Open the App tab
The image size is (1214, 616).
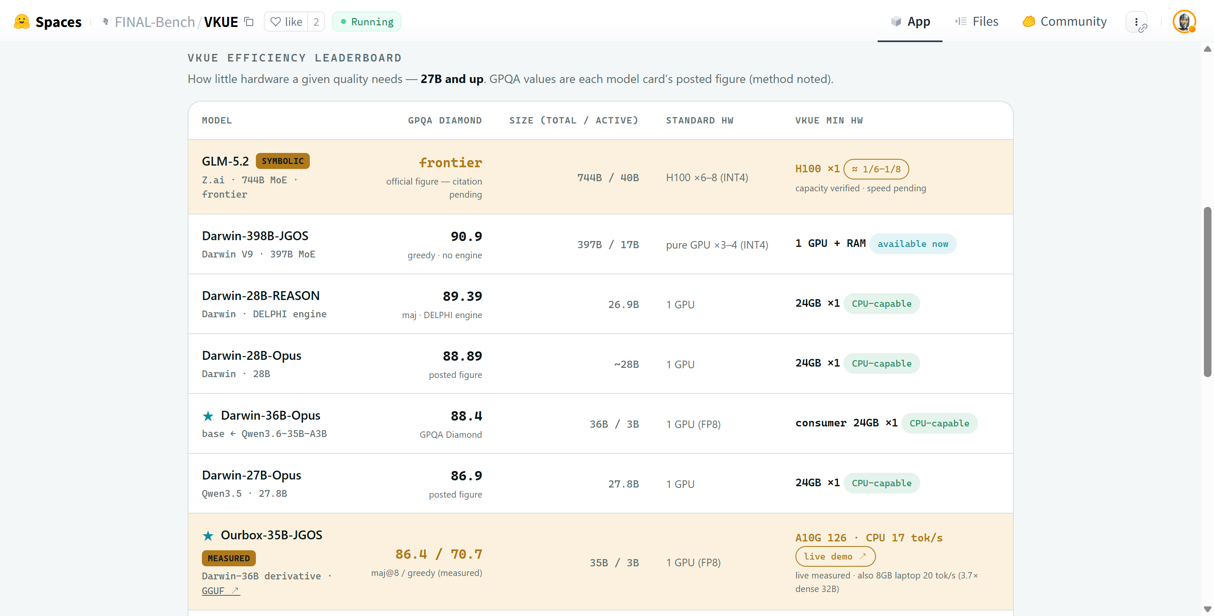(x=910, y=21)
